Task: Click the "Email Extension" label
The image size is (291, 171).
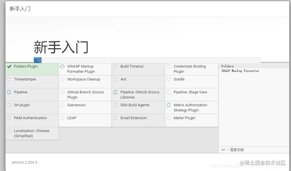Action: (x=134, y=118)
